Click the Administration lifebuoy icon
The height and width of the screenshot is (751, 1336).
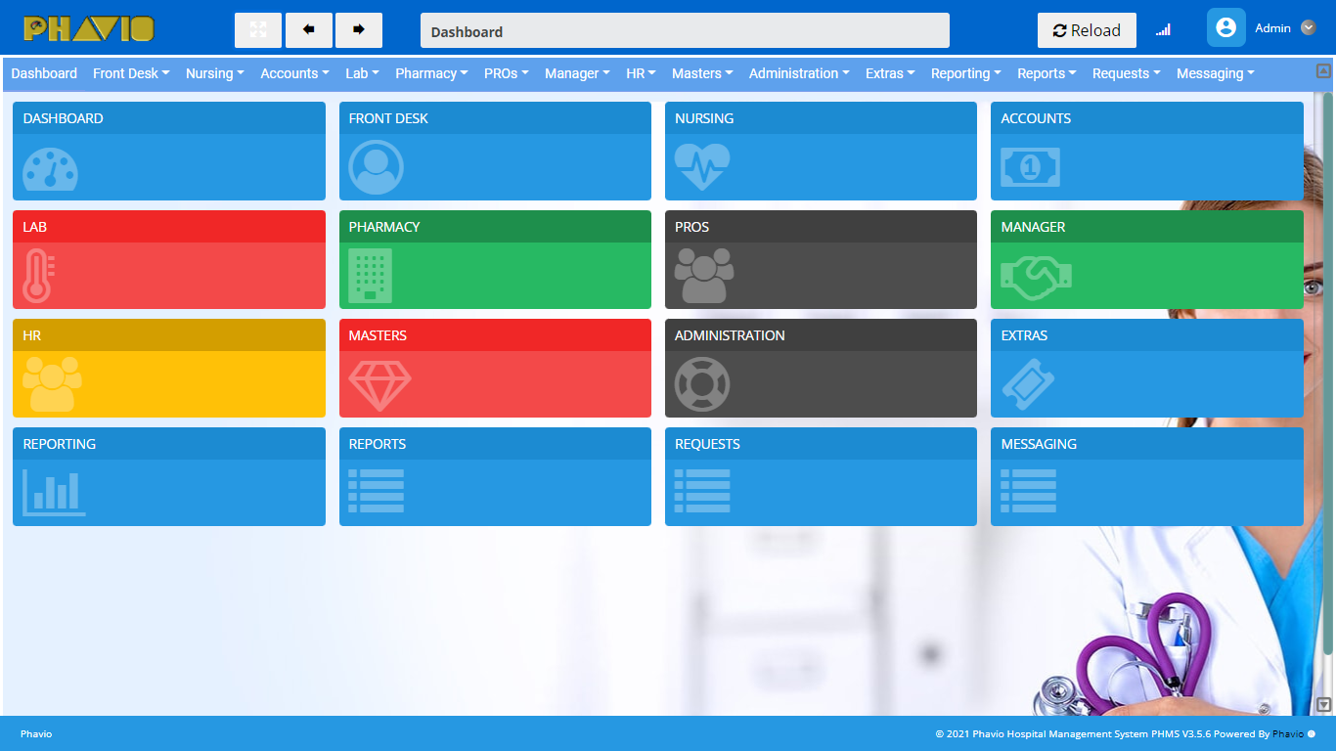(702, 384)
